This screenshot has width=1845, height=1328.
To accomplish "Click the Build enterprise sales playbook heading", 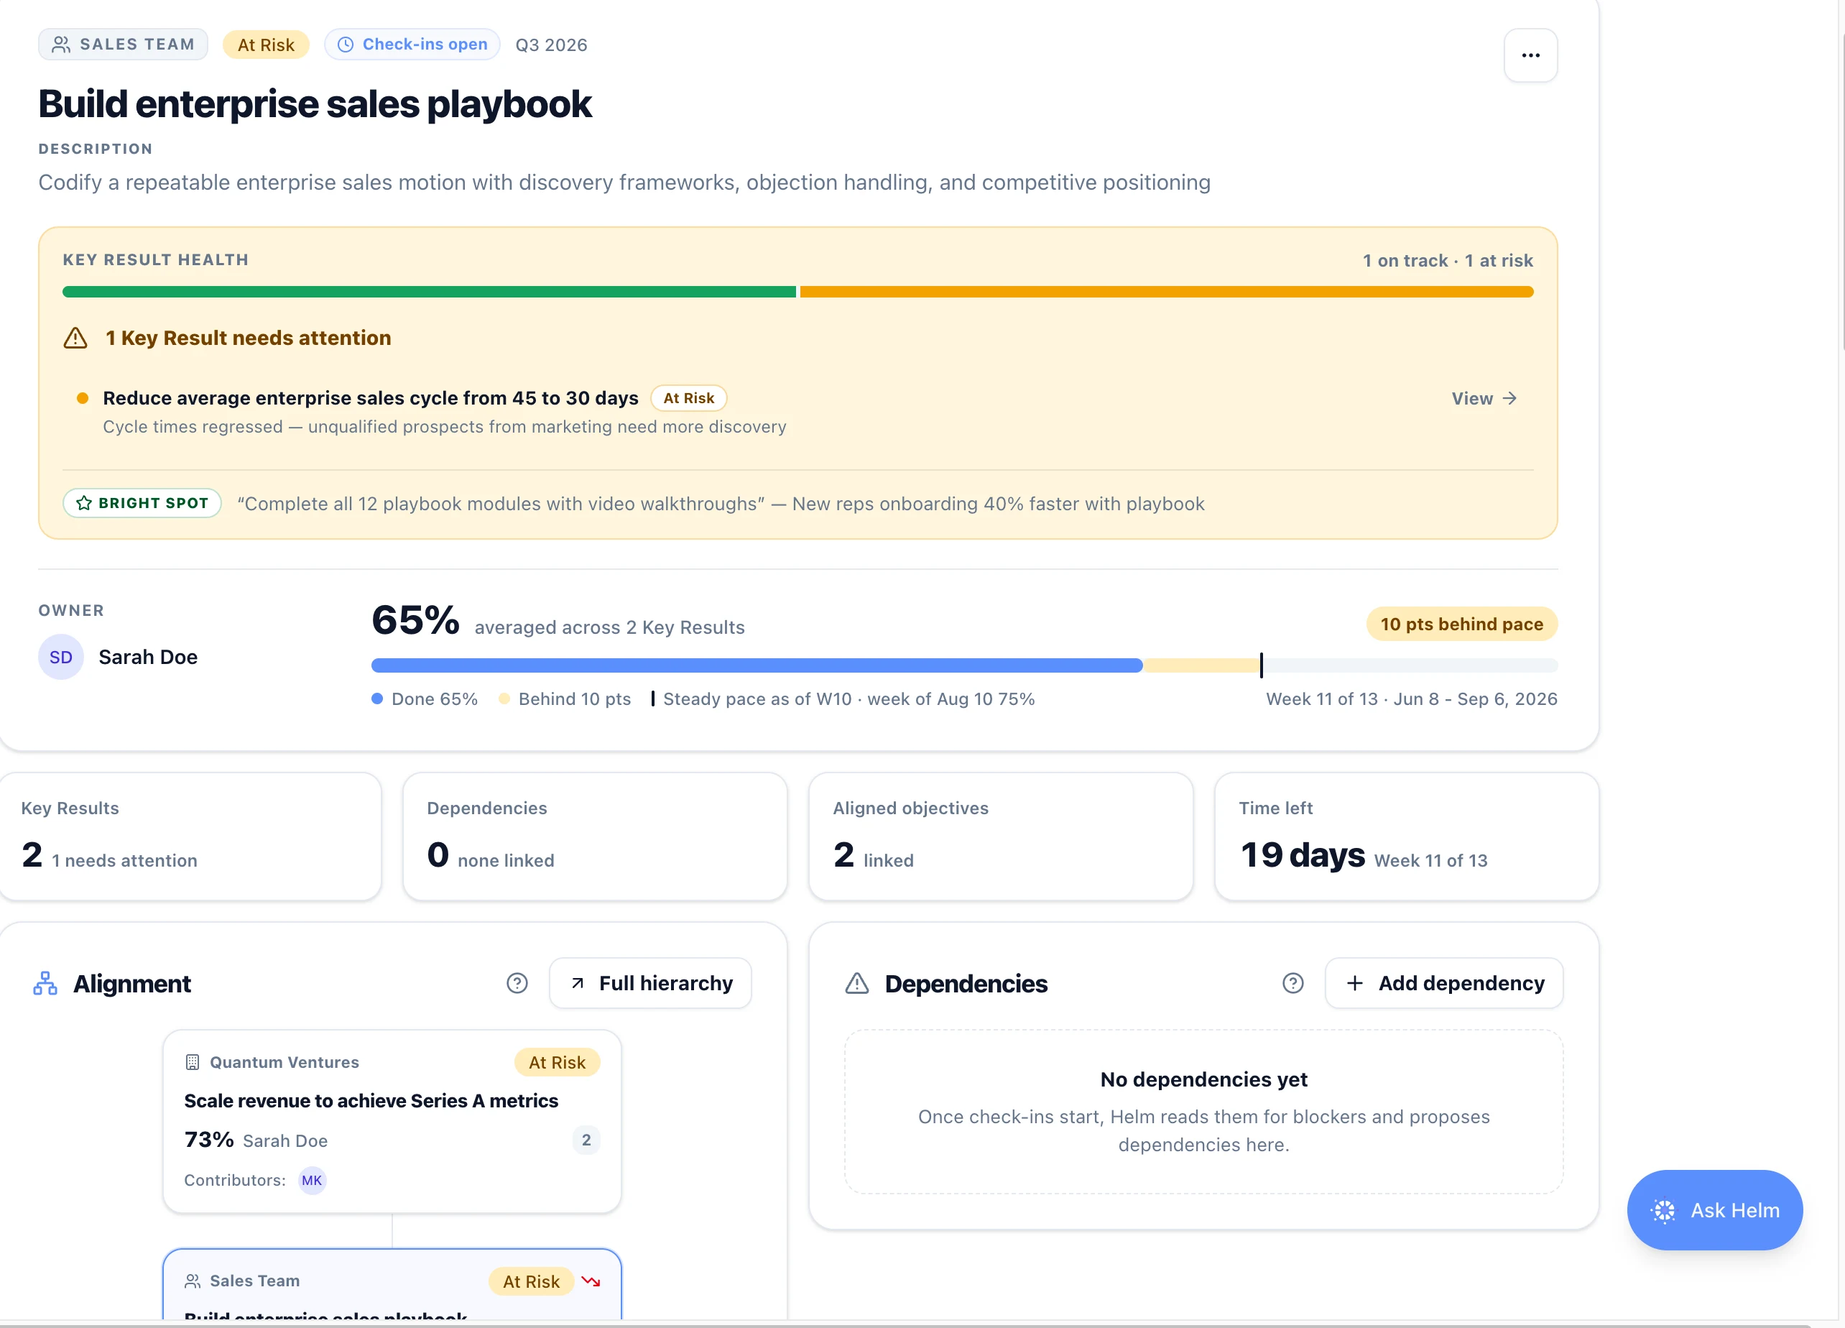I will click(x=315, y=104).
